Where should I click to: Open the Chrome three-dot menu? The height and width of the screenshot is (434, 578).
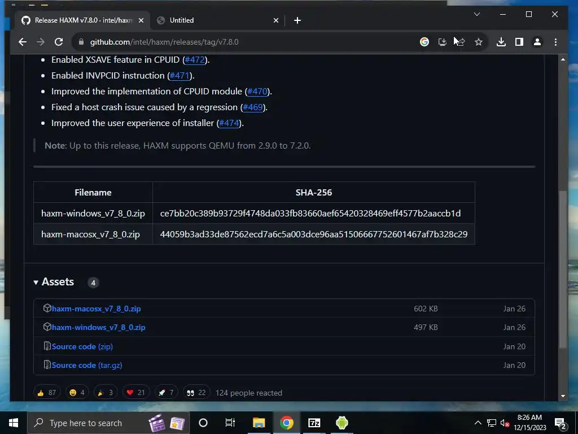(555, 42)
